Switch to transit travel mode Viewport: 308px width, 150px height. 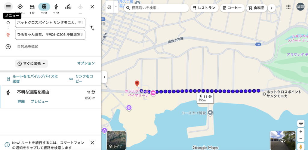click(44, 7)
